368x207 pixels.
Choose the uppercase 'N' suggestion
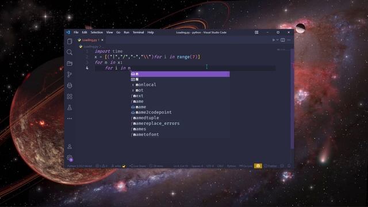(180, 79)
